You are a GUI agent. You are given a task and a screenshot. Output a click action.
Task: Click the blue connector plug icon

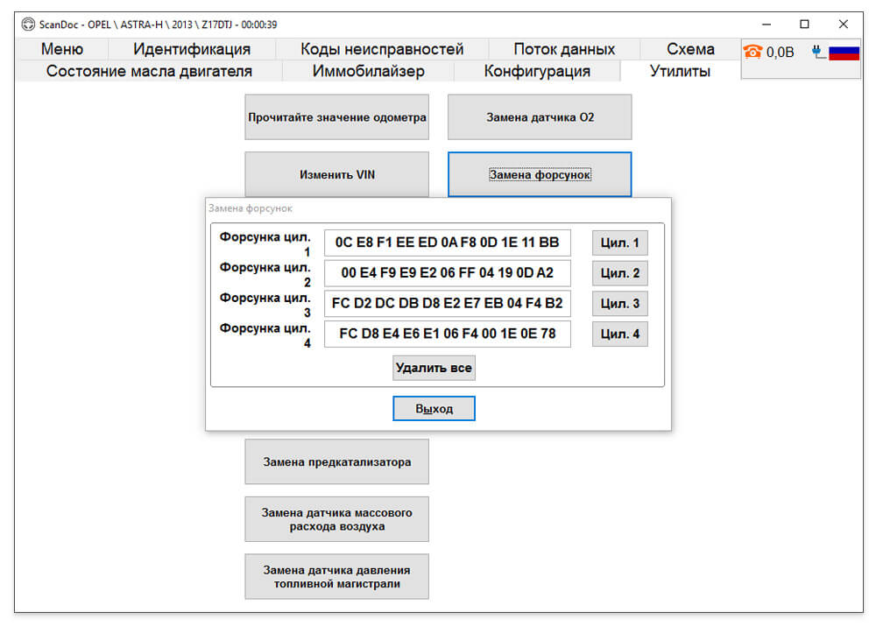click(818, 52)
